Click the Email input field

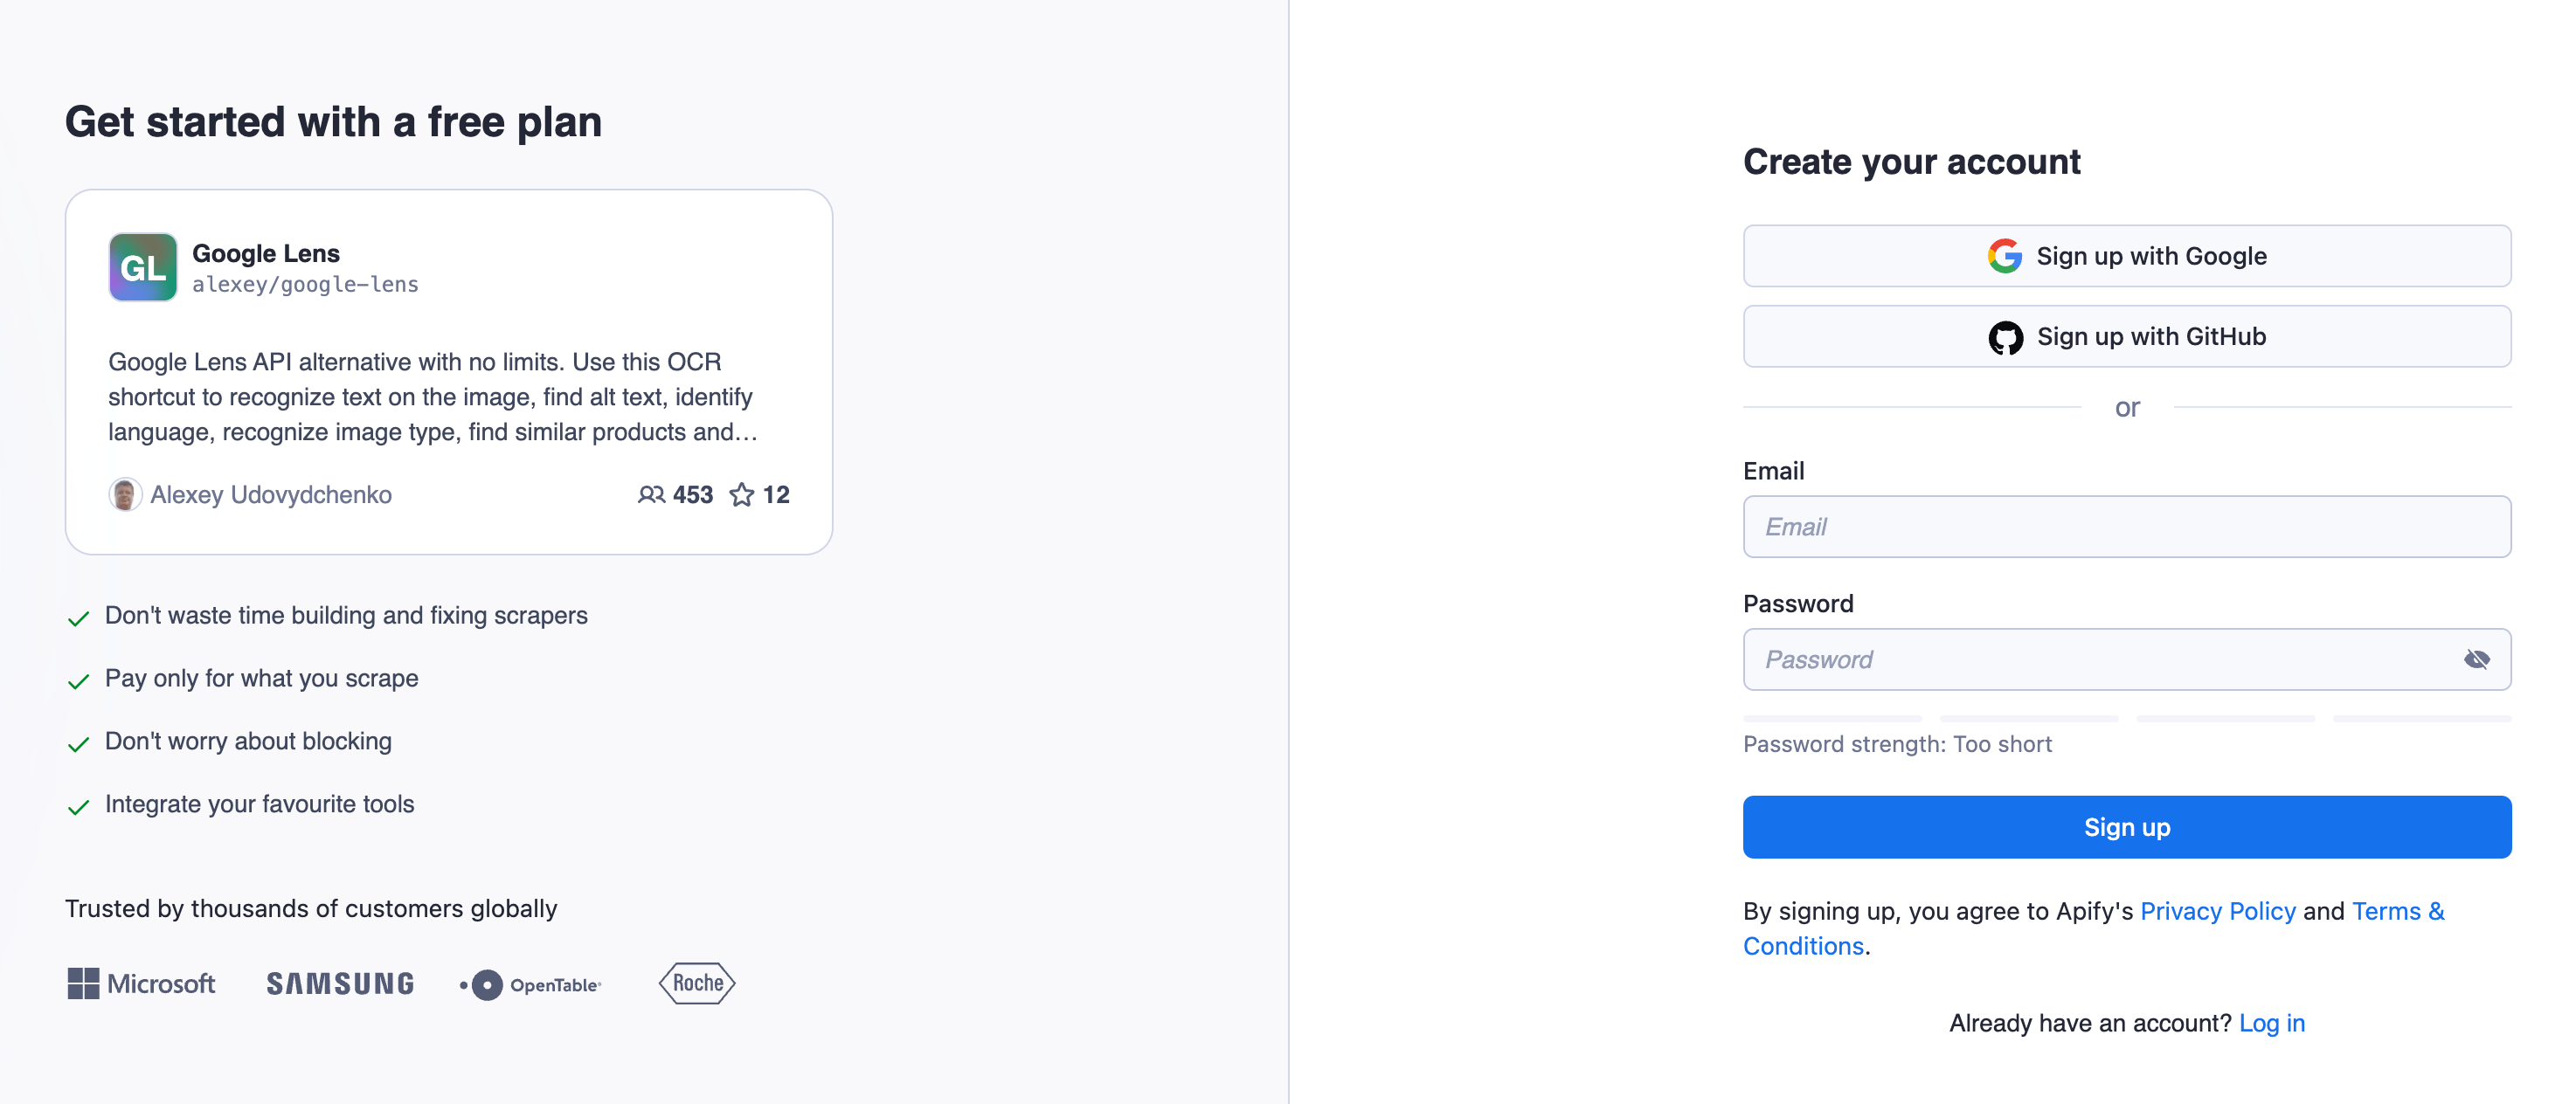click(x=2126, y=526)
